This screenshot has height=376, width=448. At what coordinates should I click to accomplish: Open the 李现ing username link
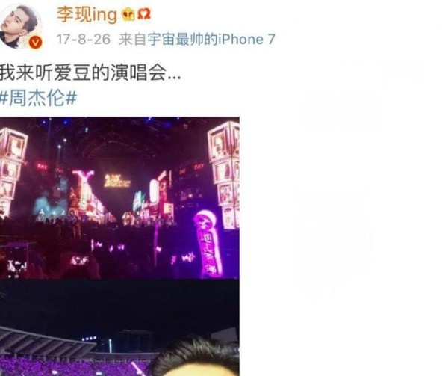87,15
